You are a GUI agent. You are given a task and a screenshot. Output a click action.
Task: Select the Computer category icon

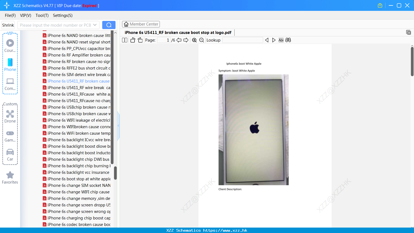[x=10, y=81]
